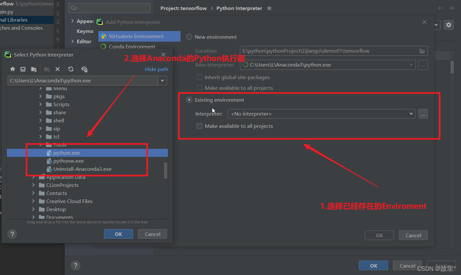
Task: Click the delete (X) toolbar icon
Action: [x=58, y=69]
